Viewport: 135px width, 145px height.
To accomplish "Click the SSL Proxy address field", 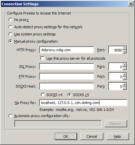I will click(67, 67).
